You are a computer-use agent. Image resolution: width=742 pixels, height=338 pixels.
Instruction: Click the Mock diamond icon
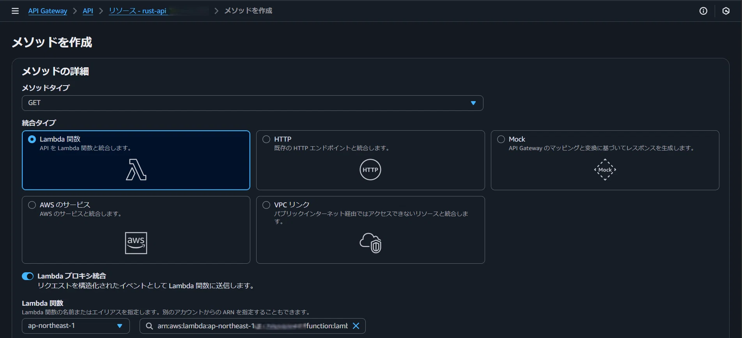coord(605,170)
